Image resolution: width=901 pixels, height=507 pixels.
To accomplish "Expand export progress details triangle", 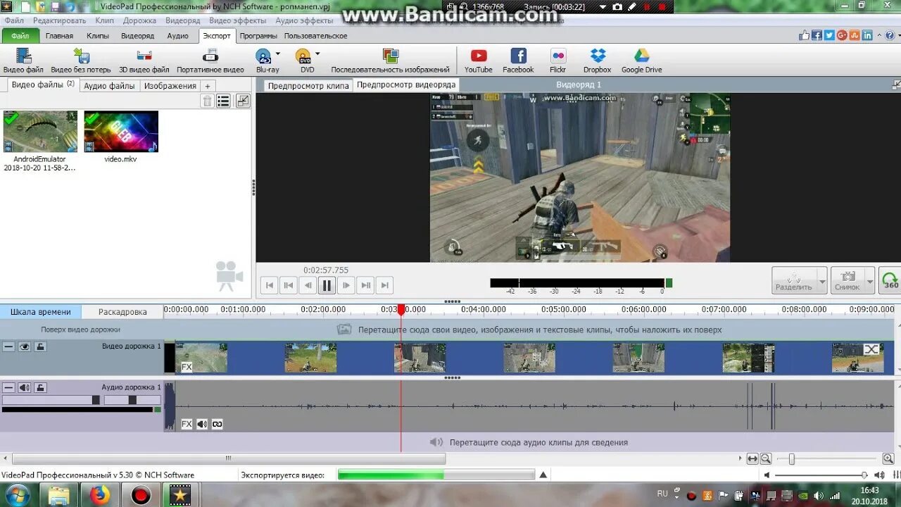I will pos(543,475).
